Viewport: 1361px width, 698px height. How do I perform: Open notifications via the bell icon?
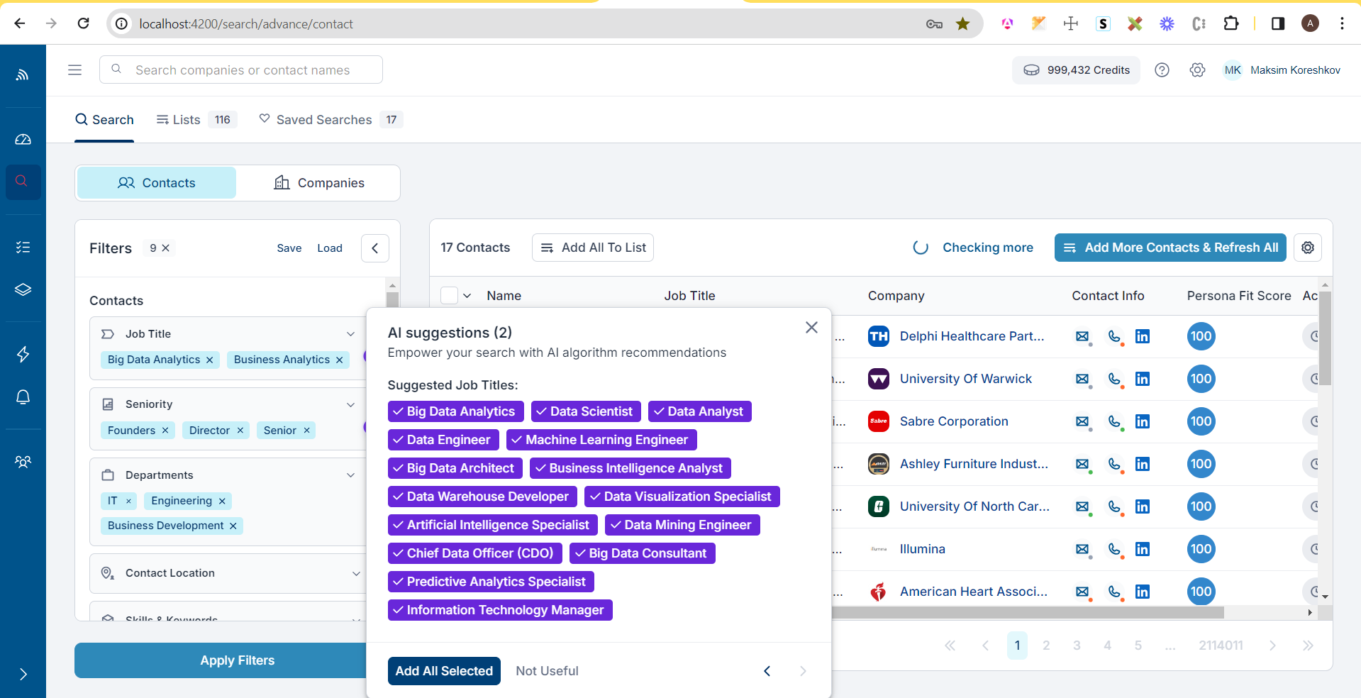(23, 397)
